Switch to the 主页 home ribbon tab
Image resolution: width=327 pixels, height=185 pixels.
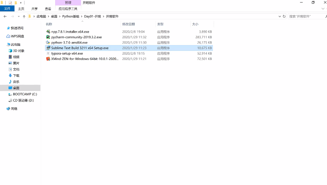[x=21, y=8]
